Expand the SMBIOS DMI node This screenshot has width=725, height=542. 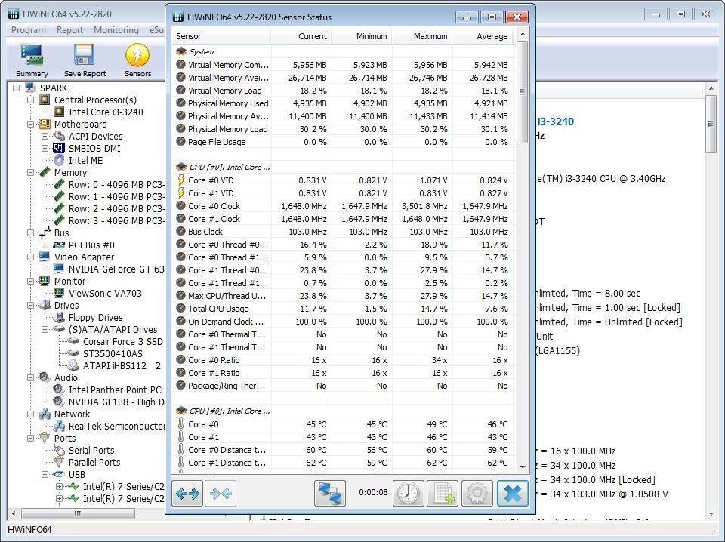[45, 148]
